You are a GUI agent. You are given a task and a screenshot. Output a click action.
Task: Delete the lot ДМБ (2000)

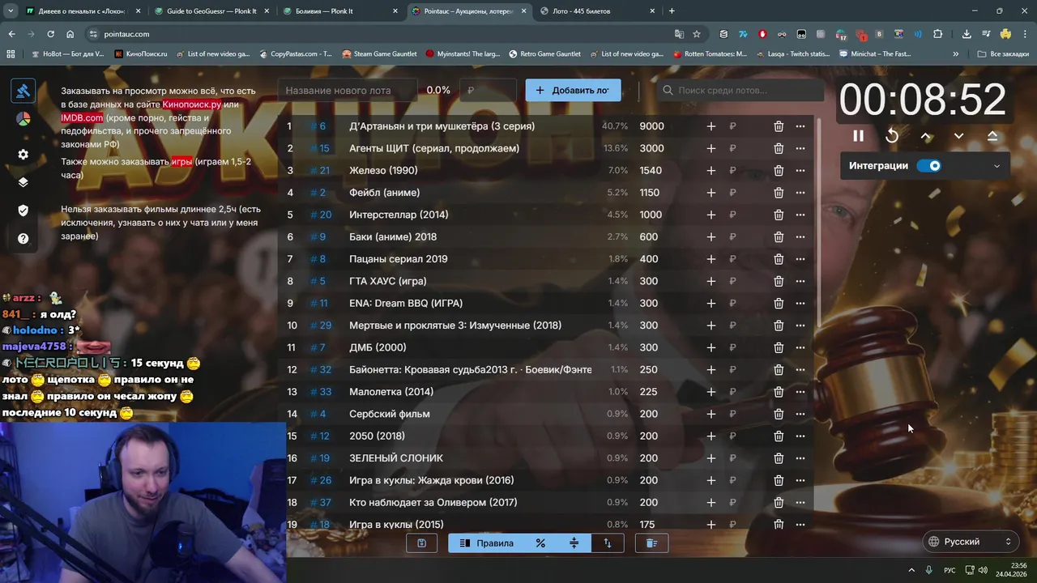point(779,347)
